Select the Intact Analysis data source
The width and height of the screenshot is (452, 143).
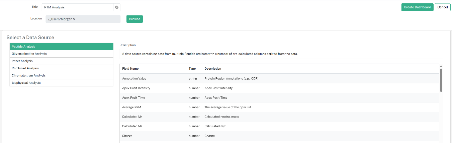(x=62, y=61)
